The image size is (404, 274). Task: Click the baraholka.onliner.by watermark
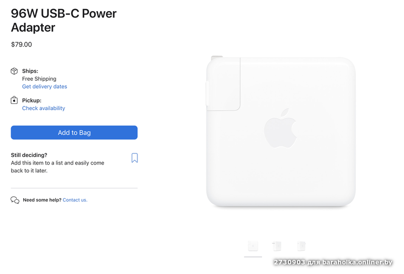point(333,262)
